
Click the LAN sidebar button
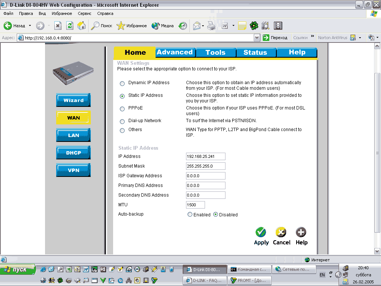click(x=73, y=135)
